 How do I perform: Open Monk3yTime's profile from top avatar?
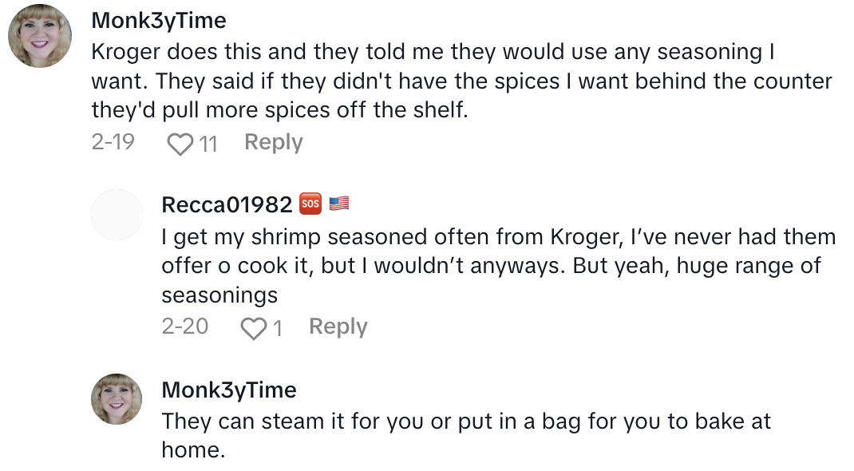40,36
